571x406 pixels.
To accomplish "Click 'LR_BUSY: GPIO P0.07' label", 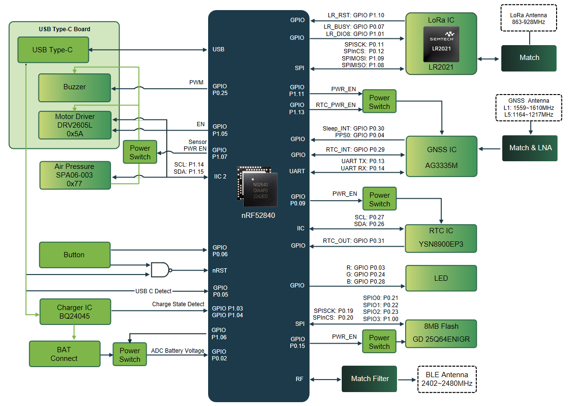I will [x=354, y=26].
